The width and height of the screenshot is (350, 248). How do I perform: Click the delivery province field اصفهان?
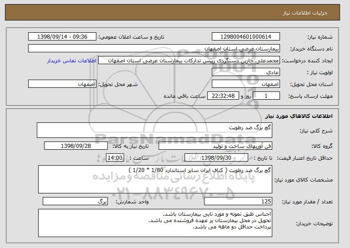[246, 84]
